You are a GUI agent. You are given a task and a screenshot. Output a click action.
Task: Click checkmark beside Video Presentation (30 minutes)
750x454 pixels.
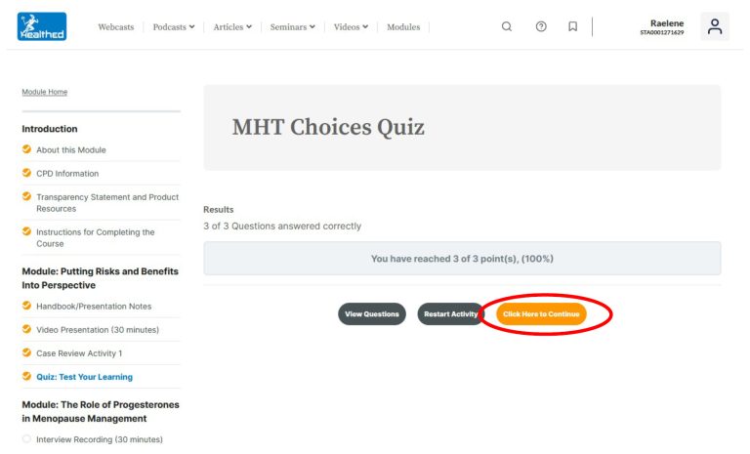(26, 329)
